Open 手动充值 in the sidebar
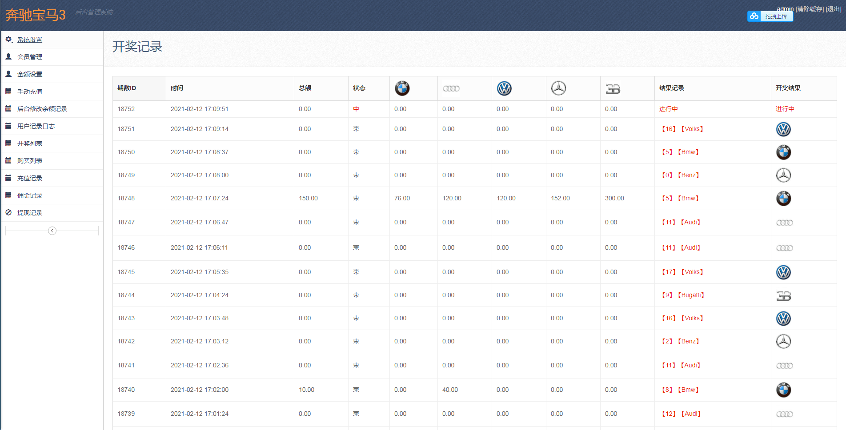Viewport: 846px width, 430px height. click(30, 92)
